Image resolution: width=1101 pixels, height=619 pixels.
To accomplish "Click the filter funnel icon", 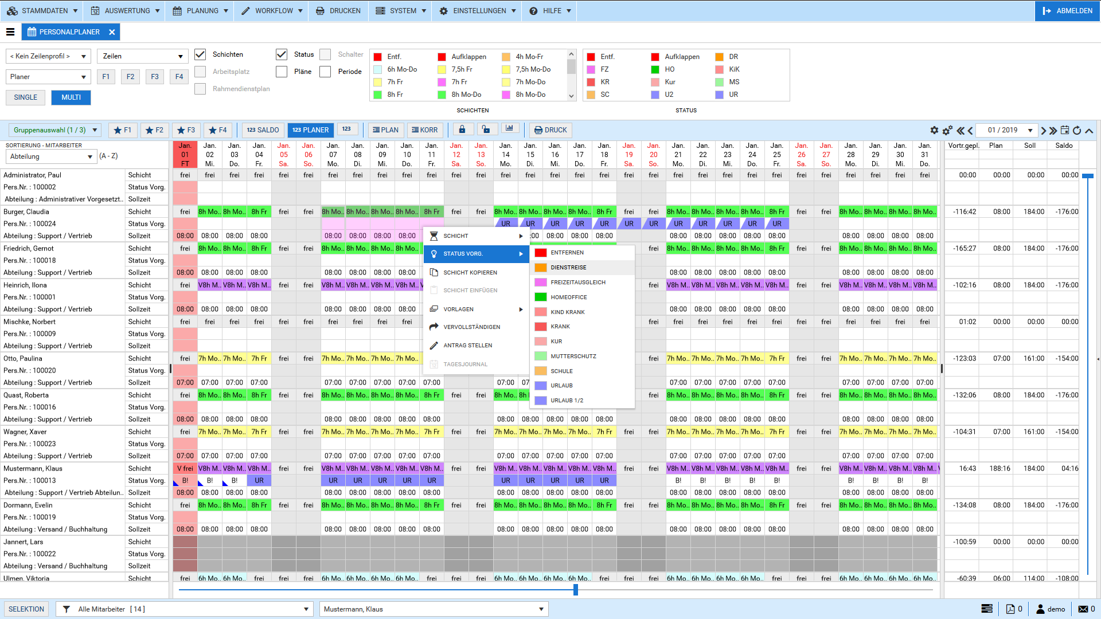I will 67,609.
